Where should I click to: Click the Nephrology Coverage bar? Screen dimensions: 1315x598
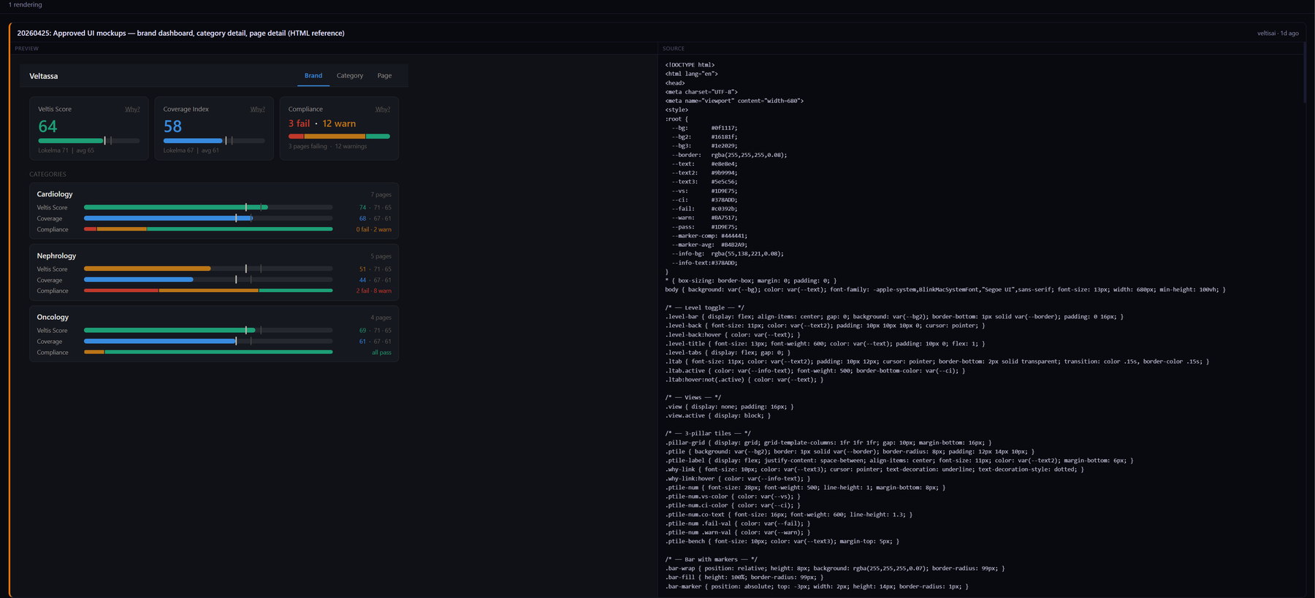pyautogui.click(x=208, y=280)
